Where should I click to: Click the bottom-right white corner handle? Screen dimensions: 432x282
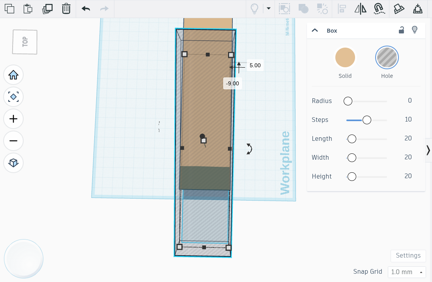[x=228, y=248]
